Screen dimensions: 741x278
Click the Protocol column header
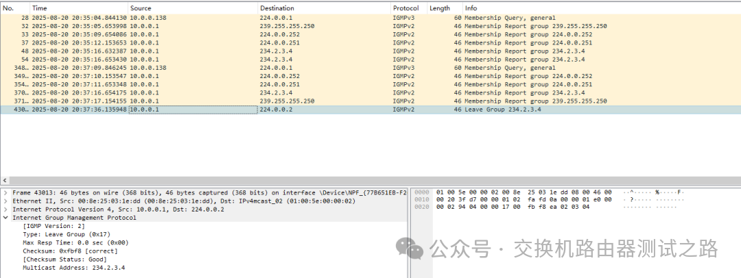coord(405,8)
